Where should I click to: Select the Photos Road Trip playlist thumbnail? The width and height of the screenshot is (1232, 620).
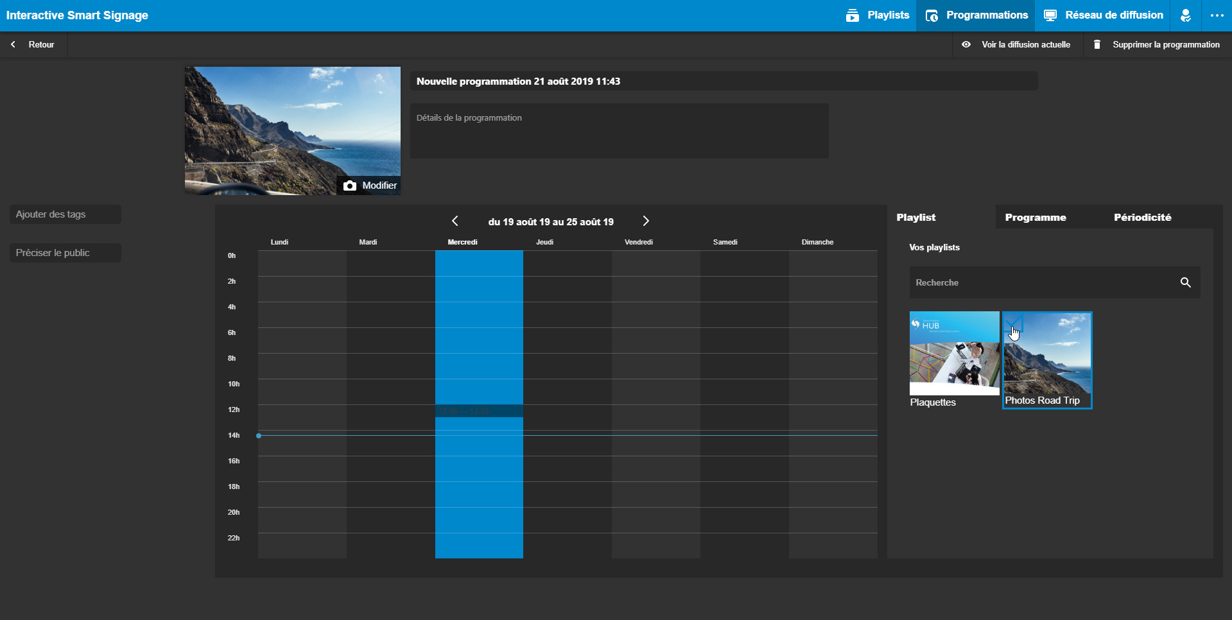[1047, 360]
